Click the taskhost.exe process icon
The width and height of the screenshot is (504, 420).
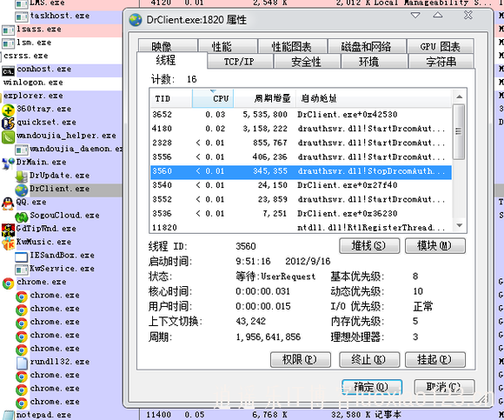(x=22, y=17)
